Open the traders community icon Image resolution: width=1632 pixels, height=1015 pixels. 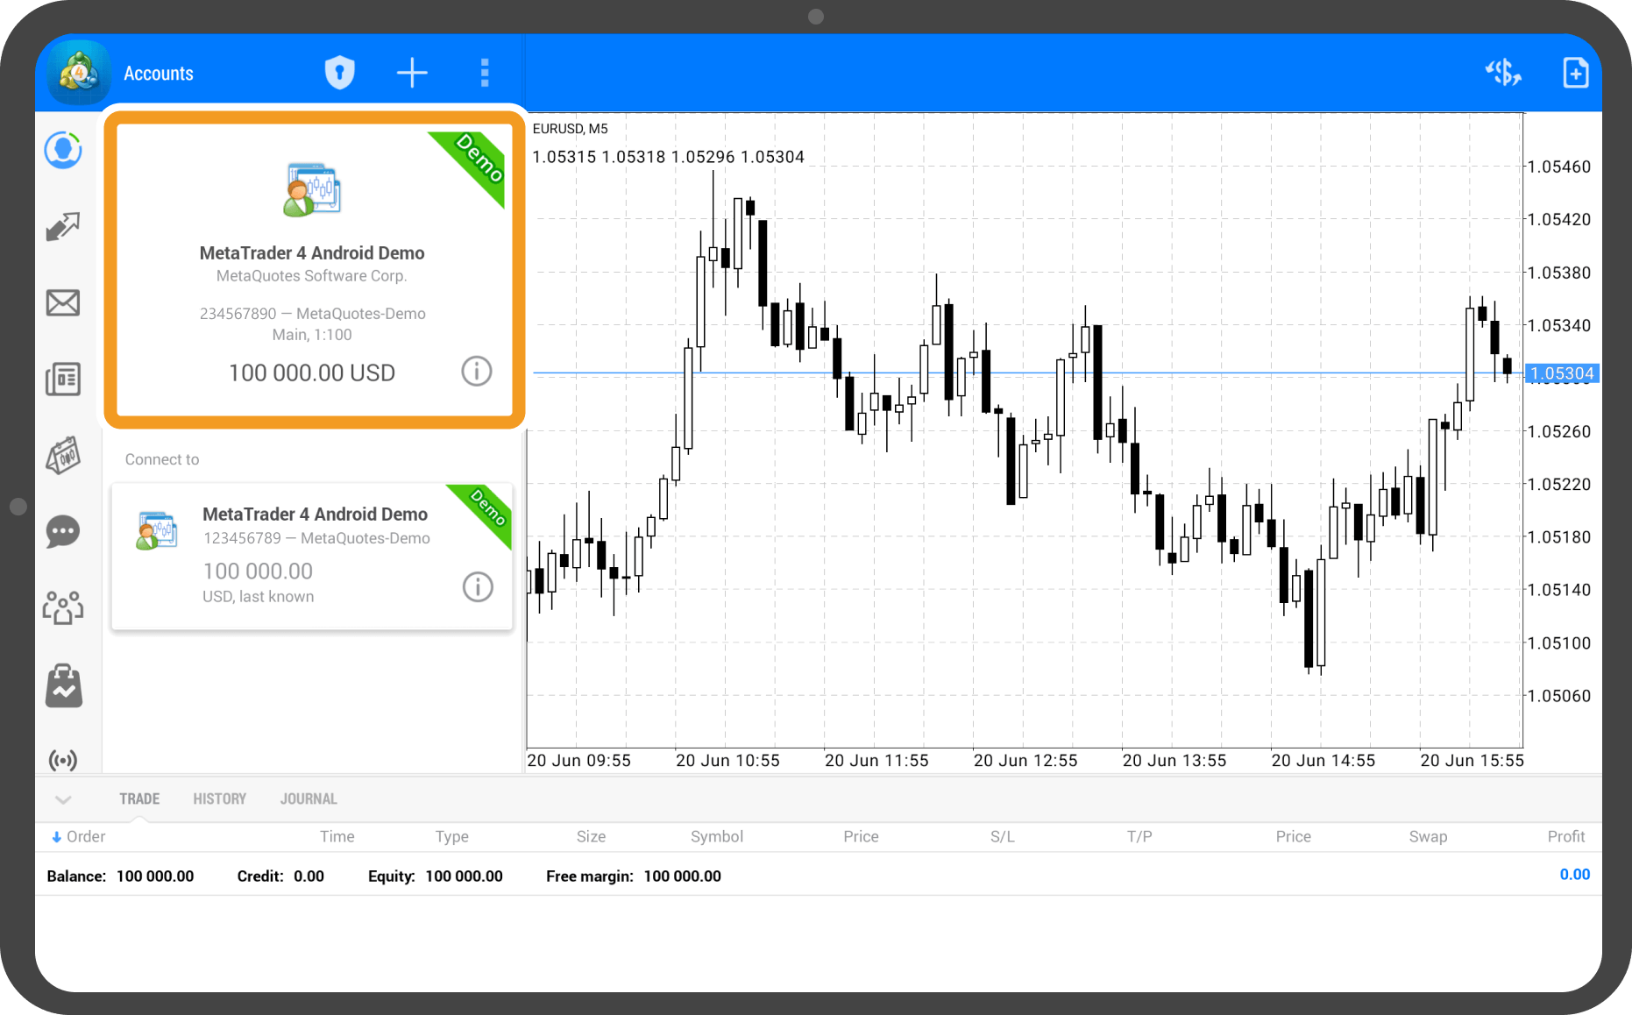(63, 607)
